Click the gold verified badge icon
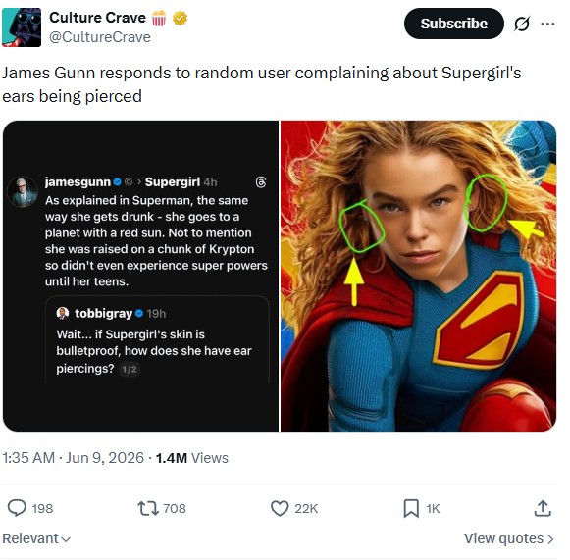570x560 pixels. click(180, 18)
